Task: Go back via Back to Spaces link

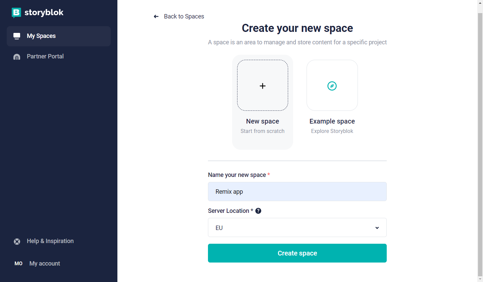Action: point(179,16)
